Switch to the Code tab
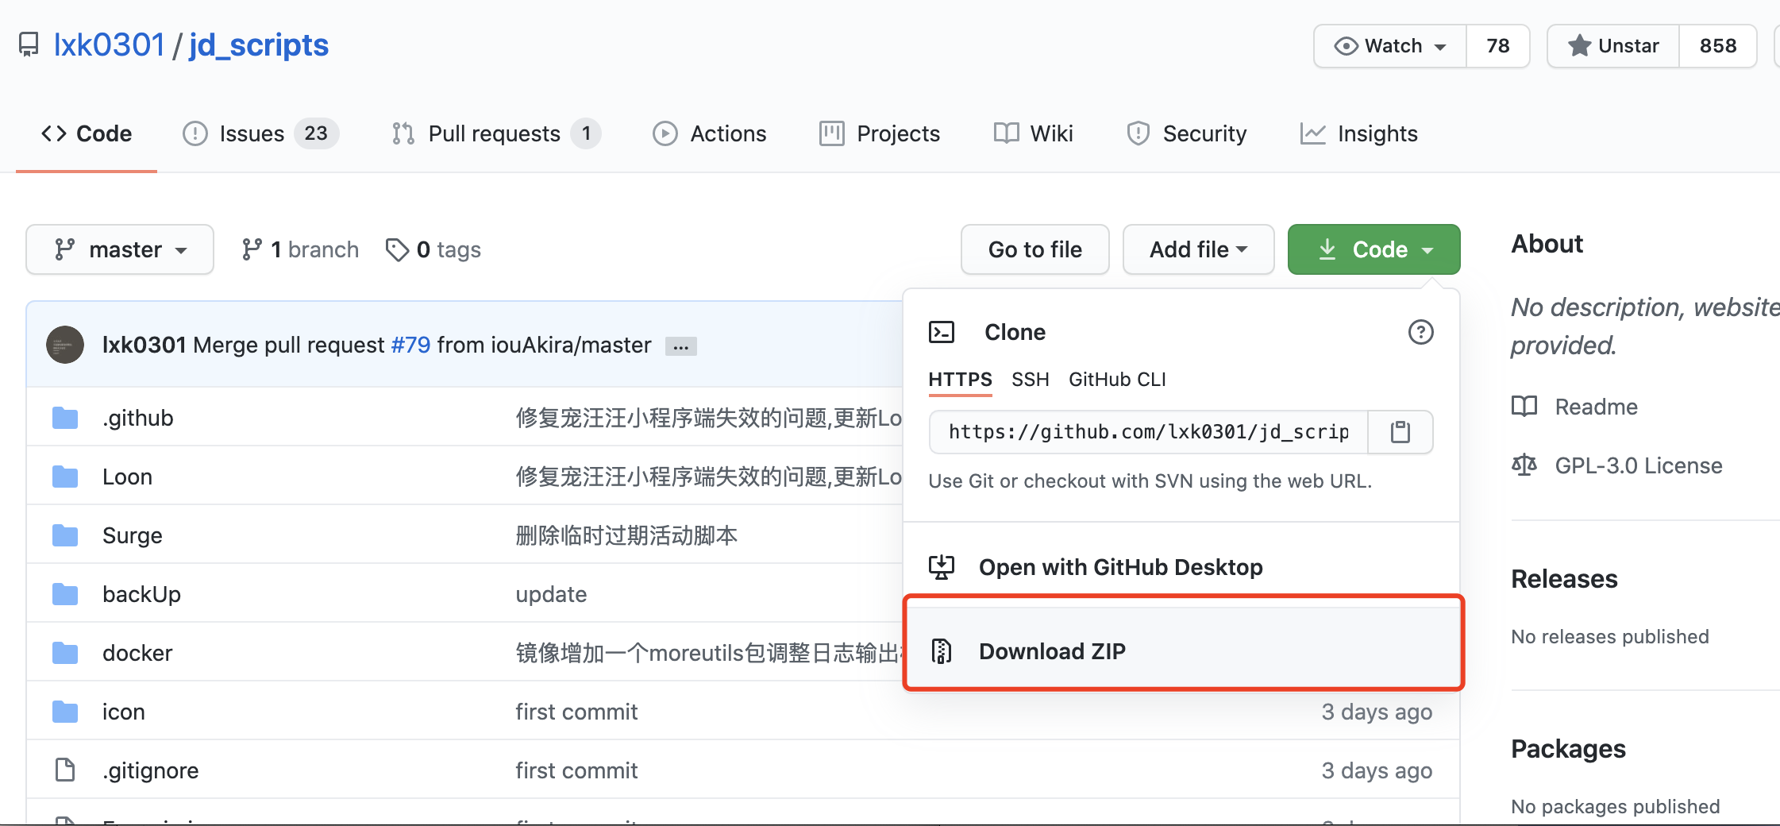The height and width of the screenshot is (826, 1780). click(87, 133)
